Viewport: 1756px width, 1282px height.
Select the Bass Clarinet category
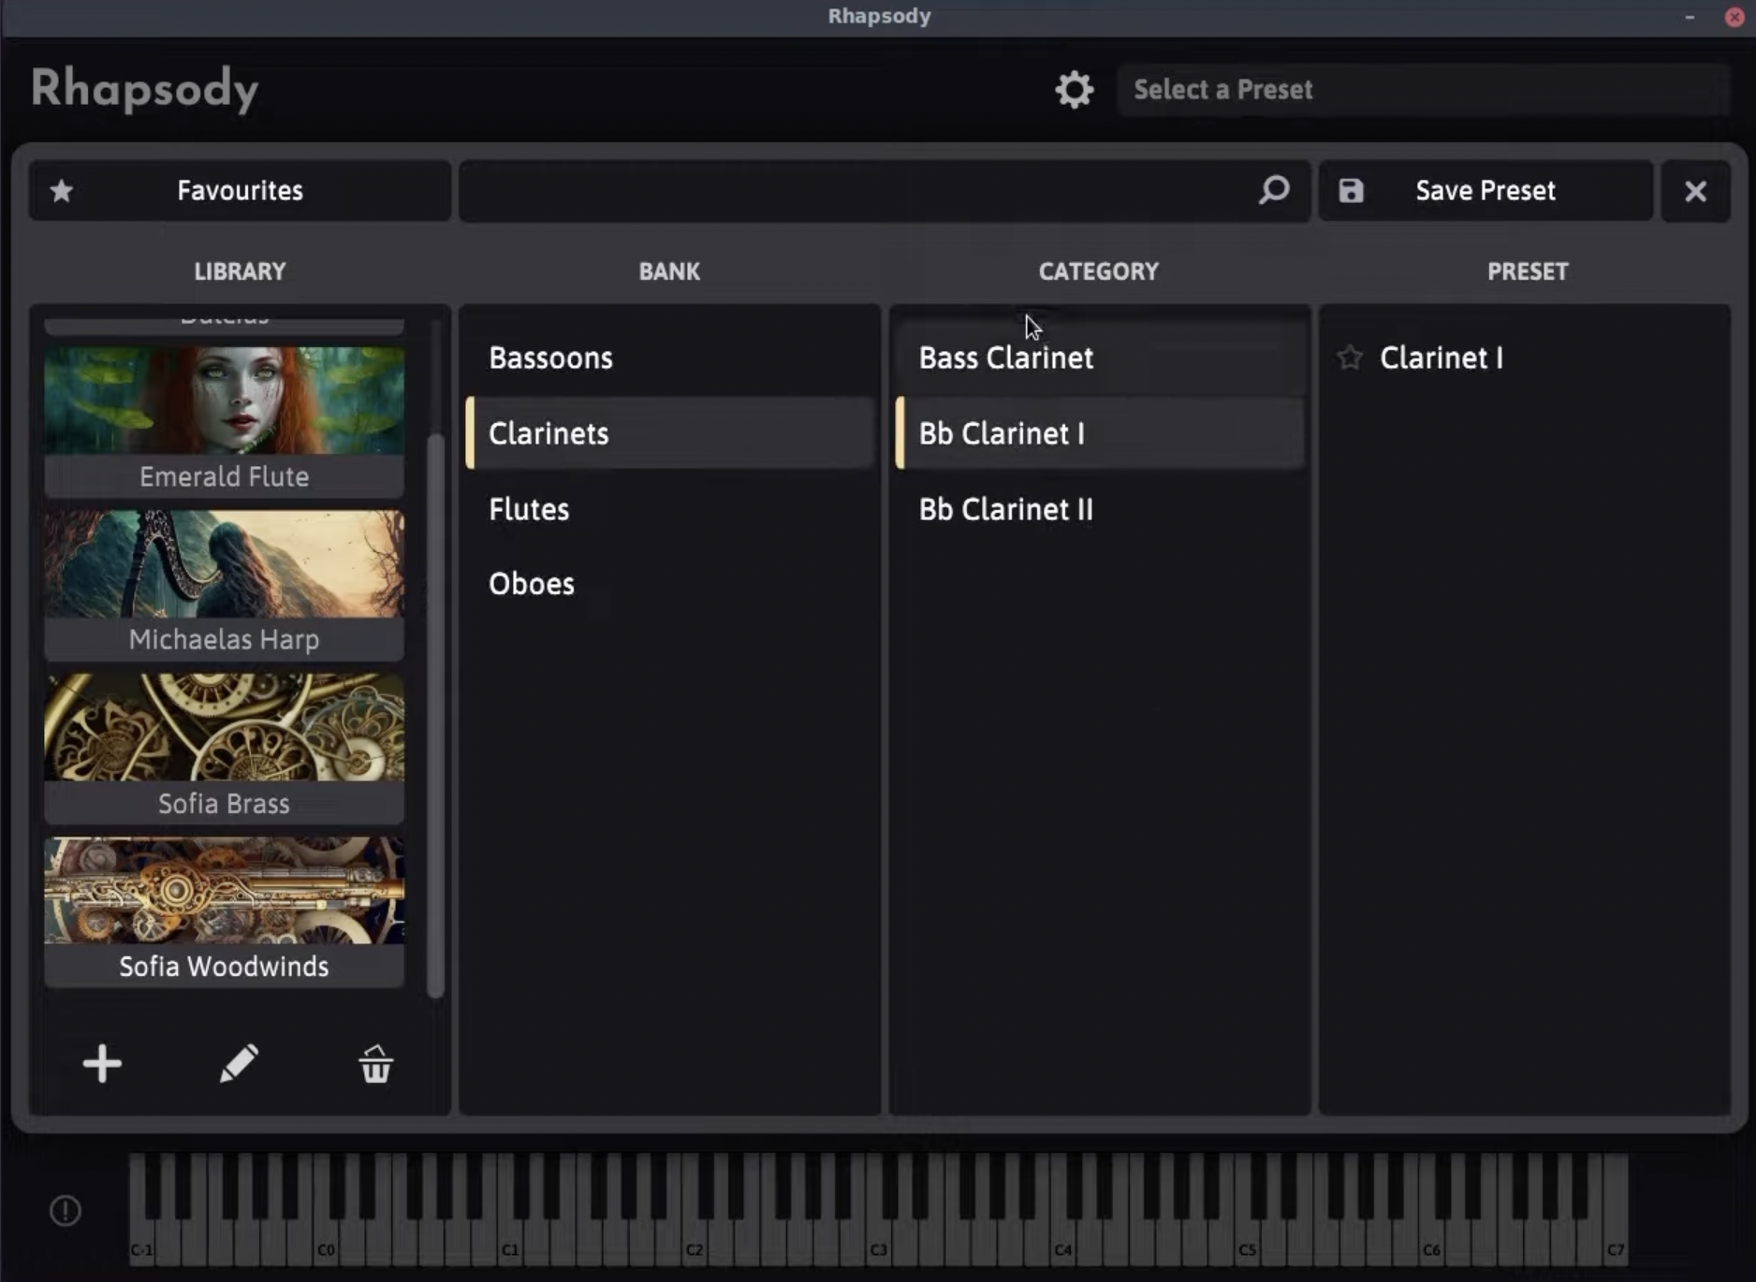tap(1005, 357)
